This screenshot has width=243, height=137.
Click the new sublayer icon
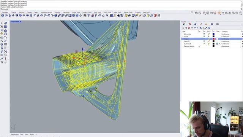186,28
